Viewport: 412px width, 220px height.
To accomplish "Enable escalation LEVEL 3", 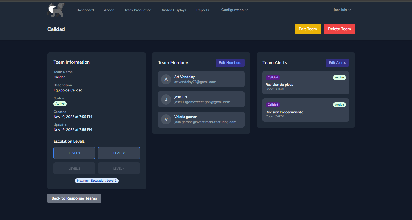I will pos(74,168).
